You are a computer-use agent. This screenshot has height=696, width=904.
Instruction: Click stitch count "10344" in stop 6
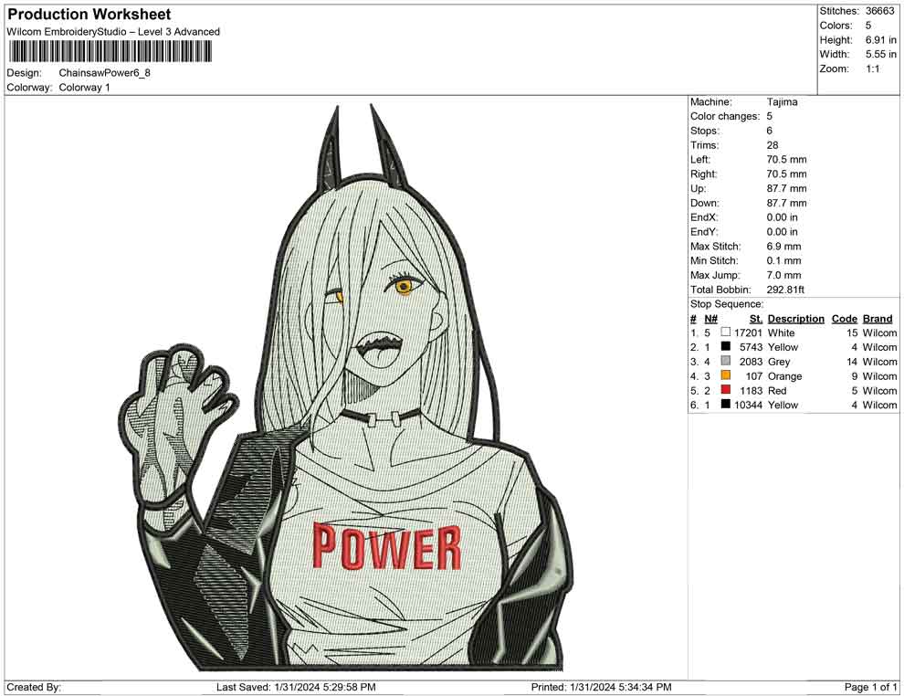pyautogui.click(x=748, y=405)
